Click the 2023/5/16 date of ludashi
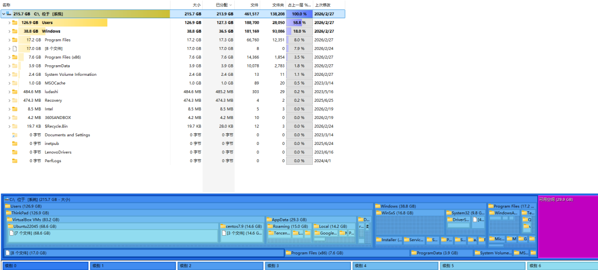 [x=324, y=92]
